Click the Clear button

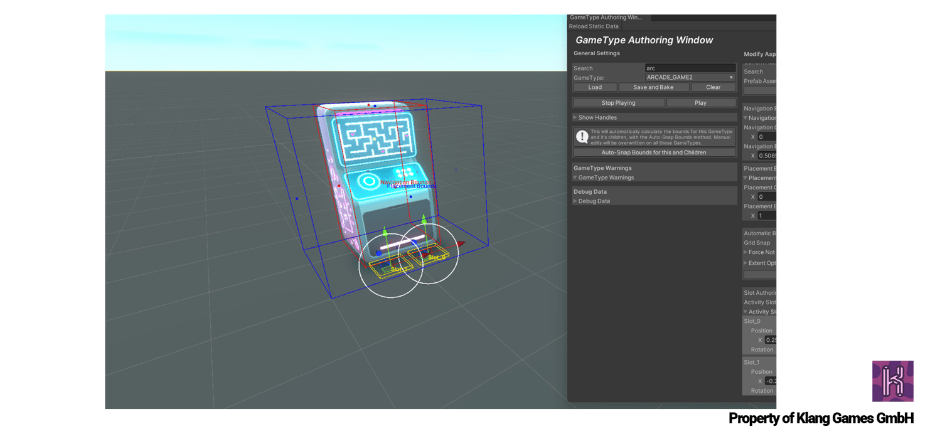[x=713, y=87]
